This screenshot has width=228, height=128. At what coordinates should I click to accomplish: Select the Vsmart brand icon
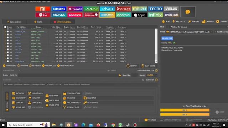pos(123,9)
